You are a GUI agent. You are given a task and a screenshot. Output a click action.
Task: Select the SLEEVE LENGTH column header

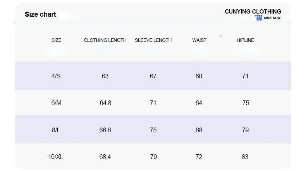pos(153,40)
